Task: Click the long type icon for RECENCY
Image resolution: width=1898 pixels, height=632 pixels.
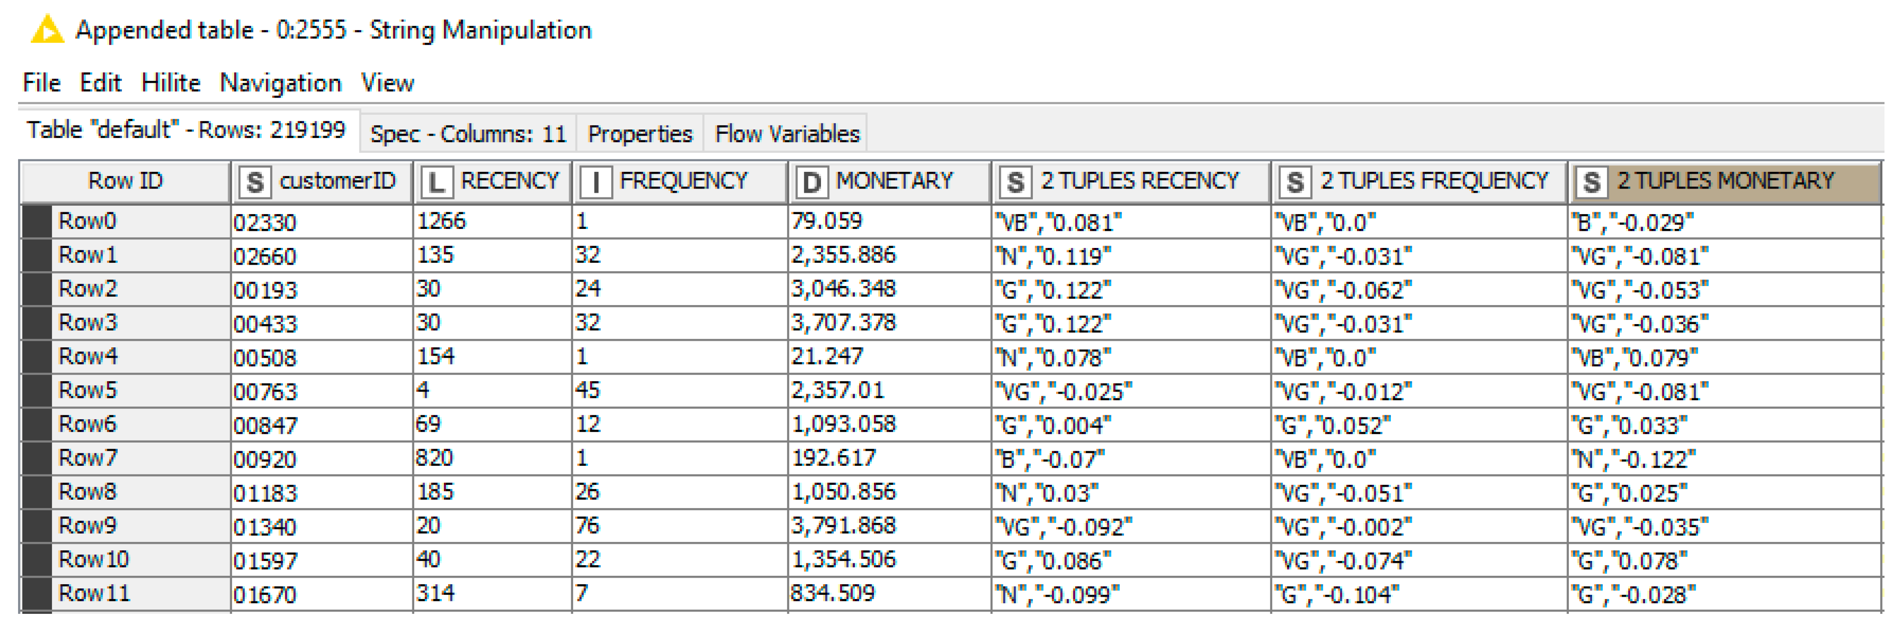Action: [x=436, y=182]
